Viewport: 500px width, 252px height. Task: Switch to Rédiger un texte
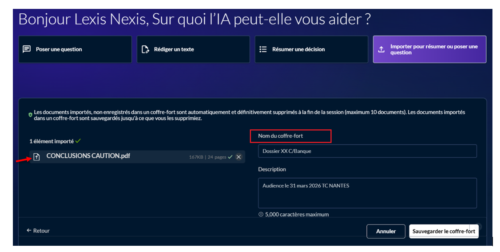[x=193, y=49]
